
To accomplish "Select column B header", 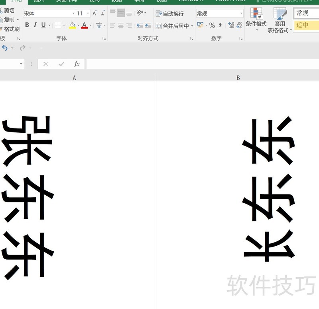I will pos(238,78).
